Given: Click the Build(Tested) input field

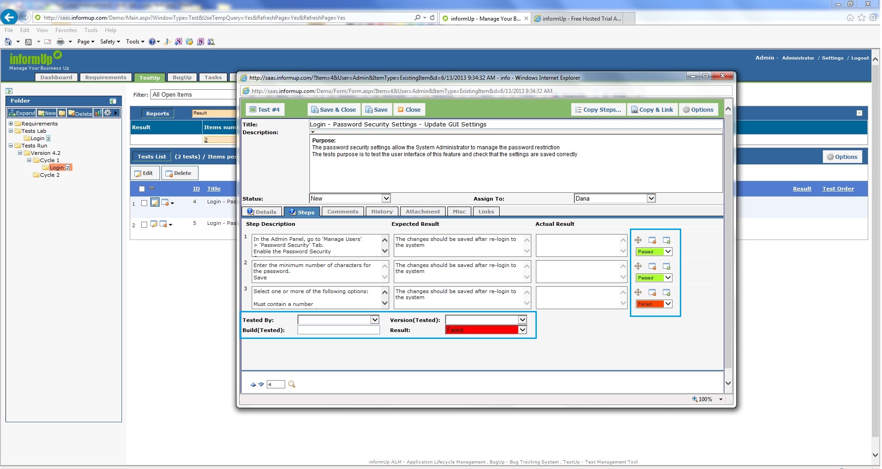Looking at the screenshot, I should [x=339, y=330].
